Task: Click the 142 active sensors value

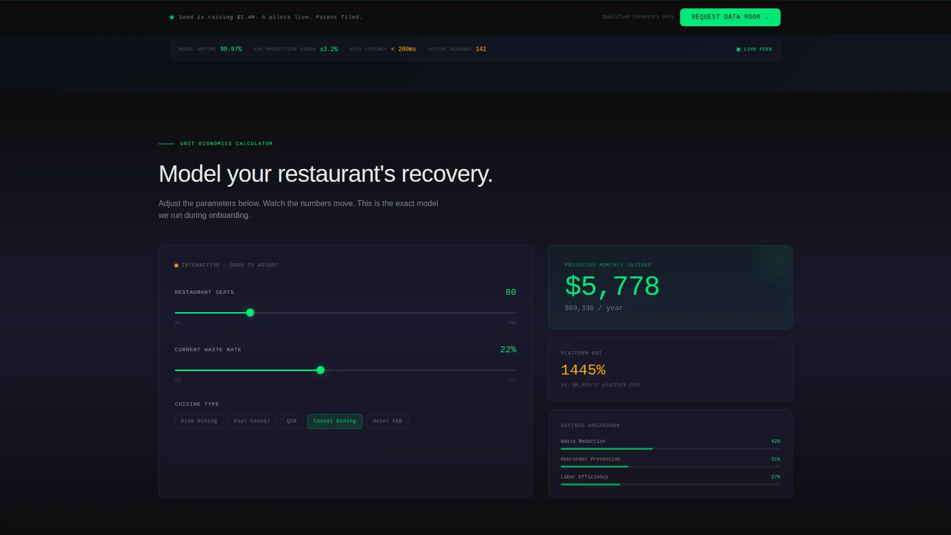Action: point(481,50)
